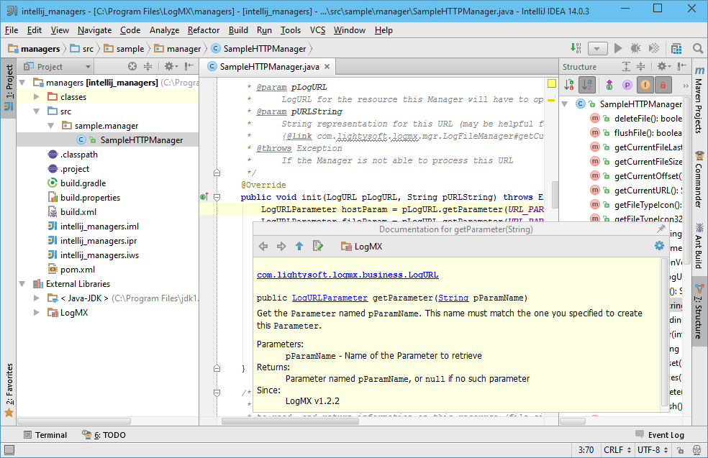Open the Refactor menu
The image size is (708, 458).
(203, 29)
